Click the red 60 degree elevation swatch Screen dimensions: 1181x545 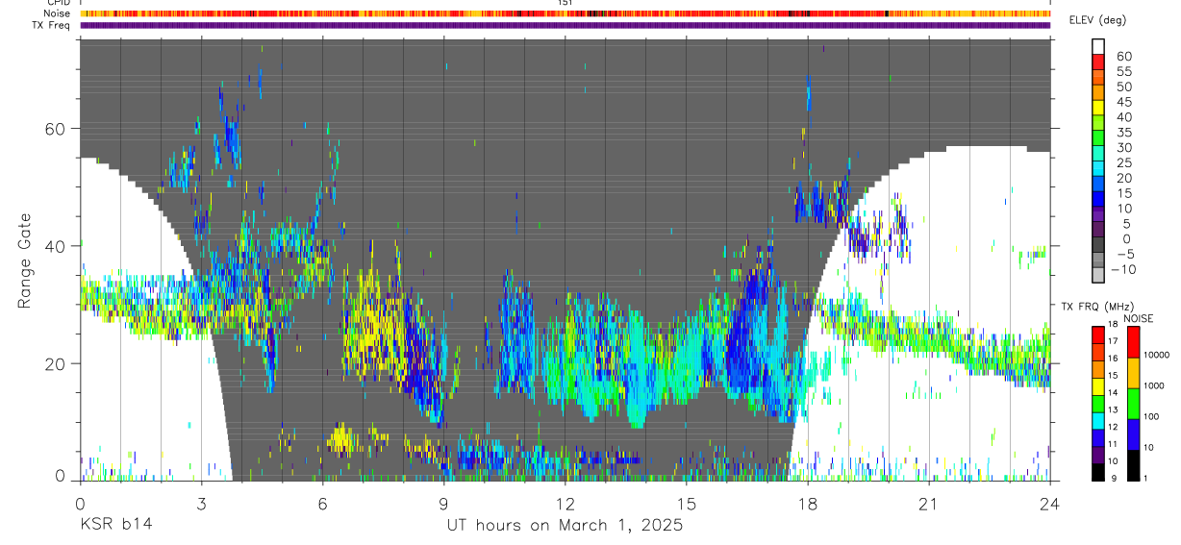tap(1098, 62)
